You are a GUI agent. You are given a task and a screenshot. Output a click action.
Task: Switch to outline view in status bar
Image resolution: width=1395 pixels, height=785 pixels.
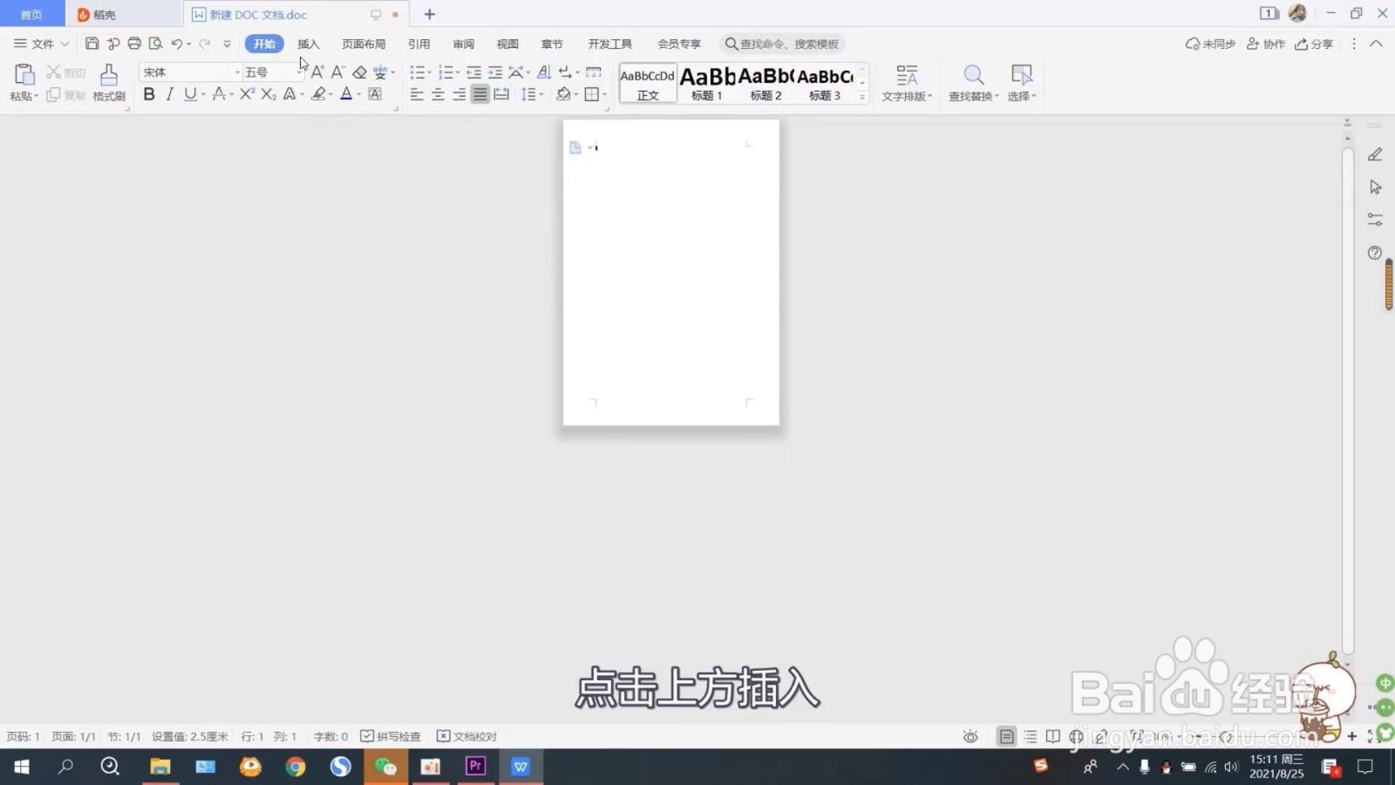1031,737
